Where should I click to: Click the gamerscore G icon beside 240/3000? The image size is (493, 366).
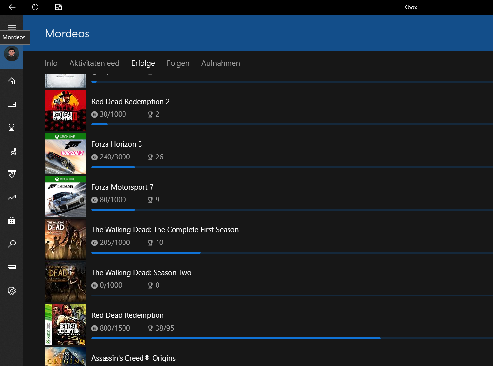94,157
